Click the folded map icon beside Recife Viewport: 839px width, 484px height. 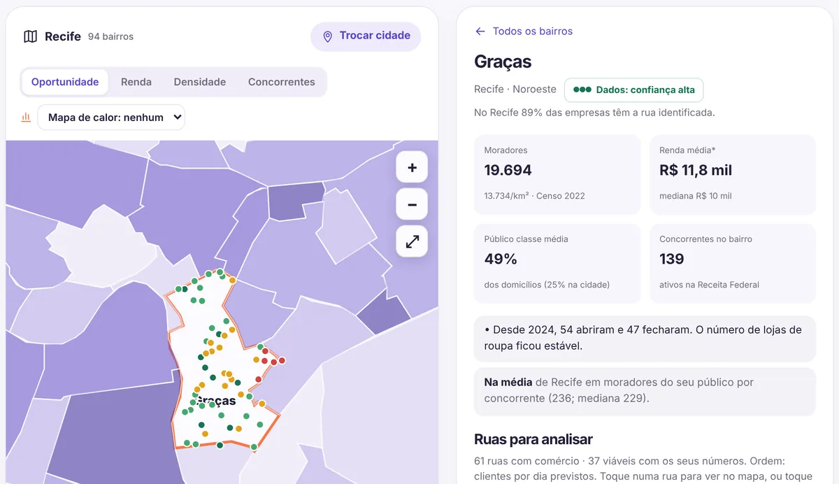click(x=30, y=36)
